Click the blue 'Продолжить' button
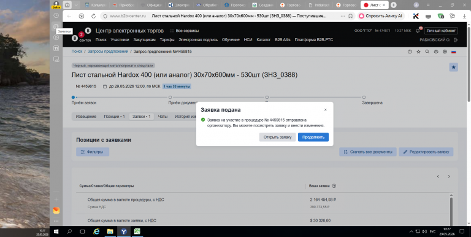 coord(313,137)
